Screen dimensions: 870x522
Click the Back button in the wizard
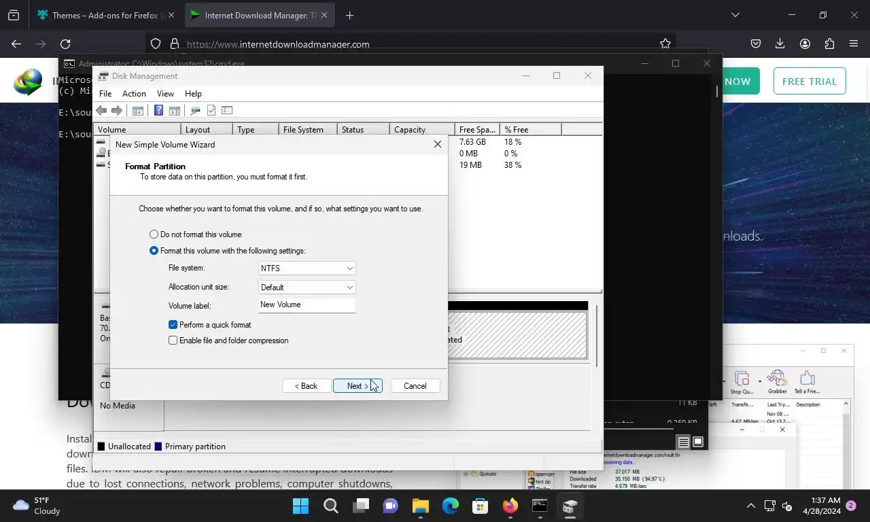[x=307, y=386]
